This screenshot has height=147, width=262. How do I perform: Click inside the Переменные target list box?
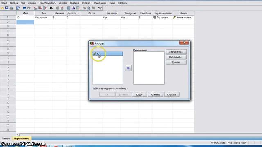(x=149, y=68)
